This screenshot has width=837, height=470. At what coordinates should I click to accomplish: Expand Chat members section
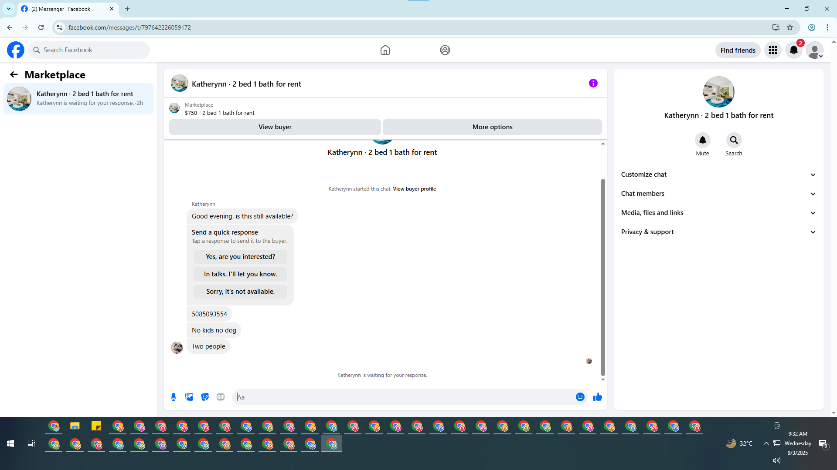pos(719,194)
